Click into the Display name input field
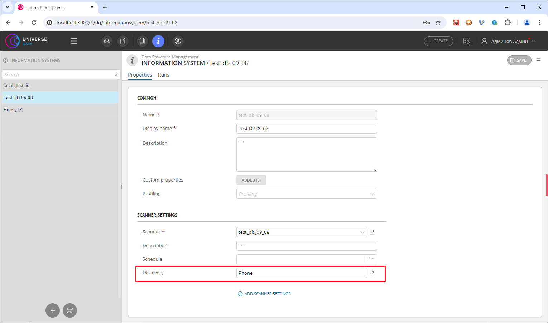Image resolution: width=548 pixels, height=323 pixels. click(x=306, y=129)
